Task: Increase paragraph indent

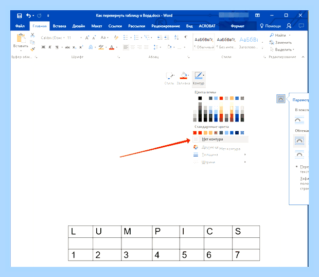Action: (x=167, y=38)
